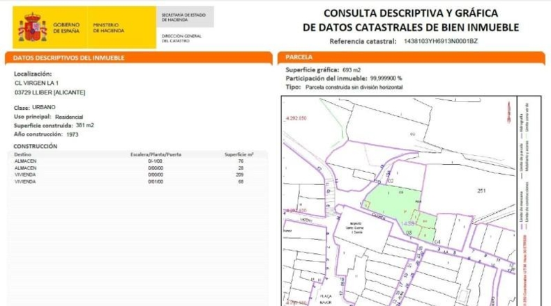551x306 pixels.
Task: Click "VIVIENDA" in the 209 m² row
Action: click(x=25, y=175)
